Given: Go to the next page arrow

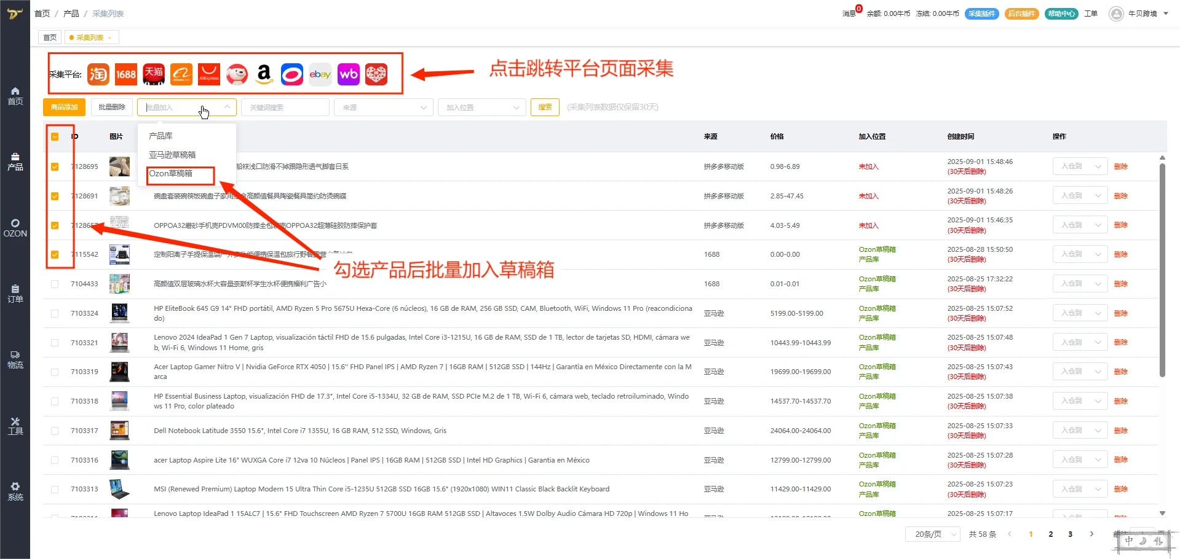Looking at the screenshot, I should (x=1091, y=534).
